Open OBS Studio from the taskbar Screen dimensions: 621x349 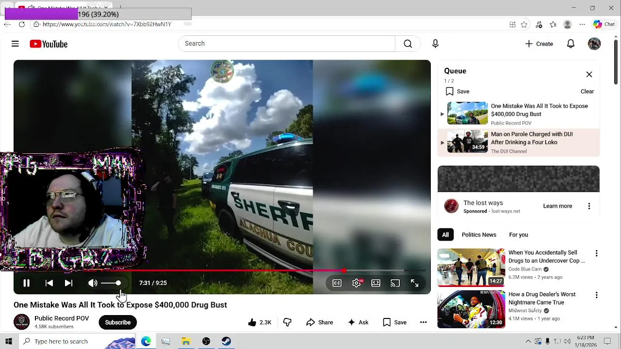point(206,341)
